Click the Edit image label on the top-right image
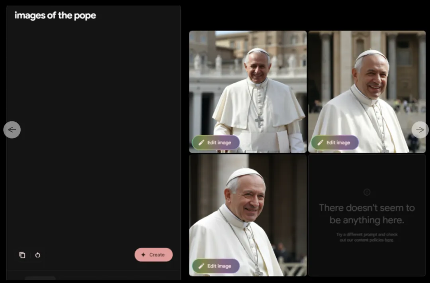430x283 pixels. [x=338, y=143]
